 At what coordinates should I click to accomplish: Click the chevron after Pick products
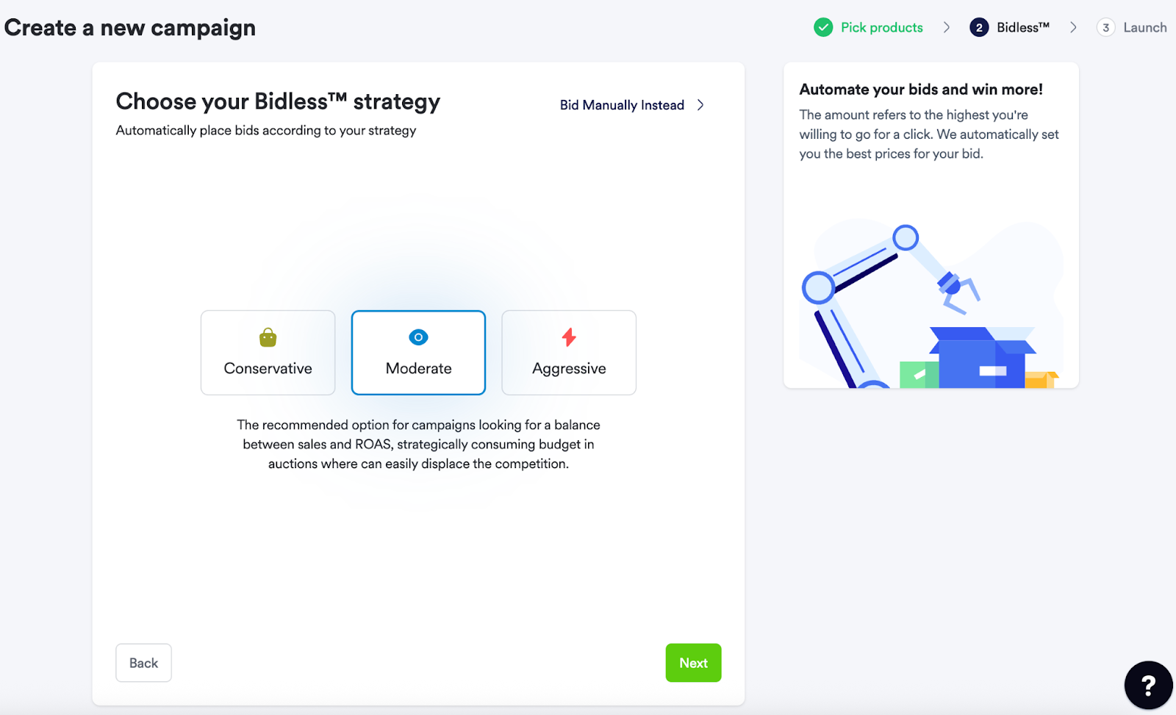tap(947, 27)
